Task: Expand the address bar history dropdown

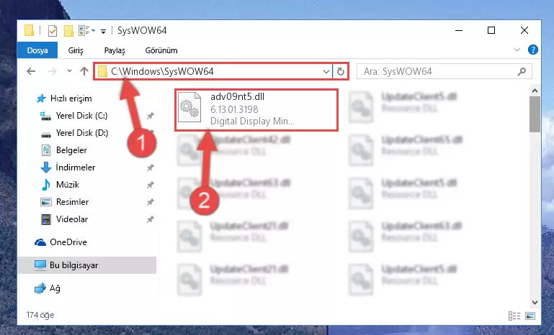Action: (x=326, y=72)
